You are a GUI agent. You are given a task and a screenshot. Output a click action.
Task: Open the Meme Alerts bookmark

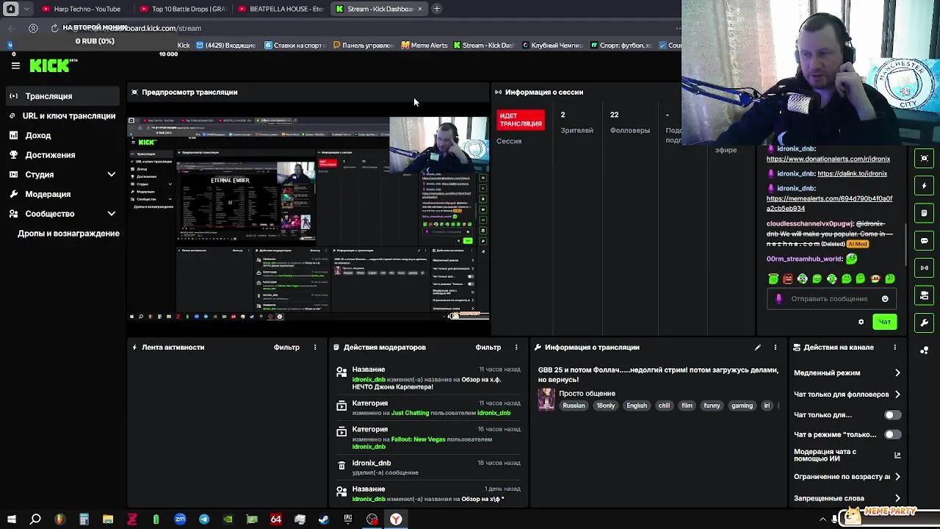pos(425,46)
